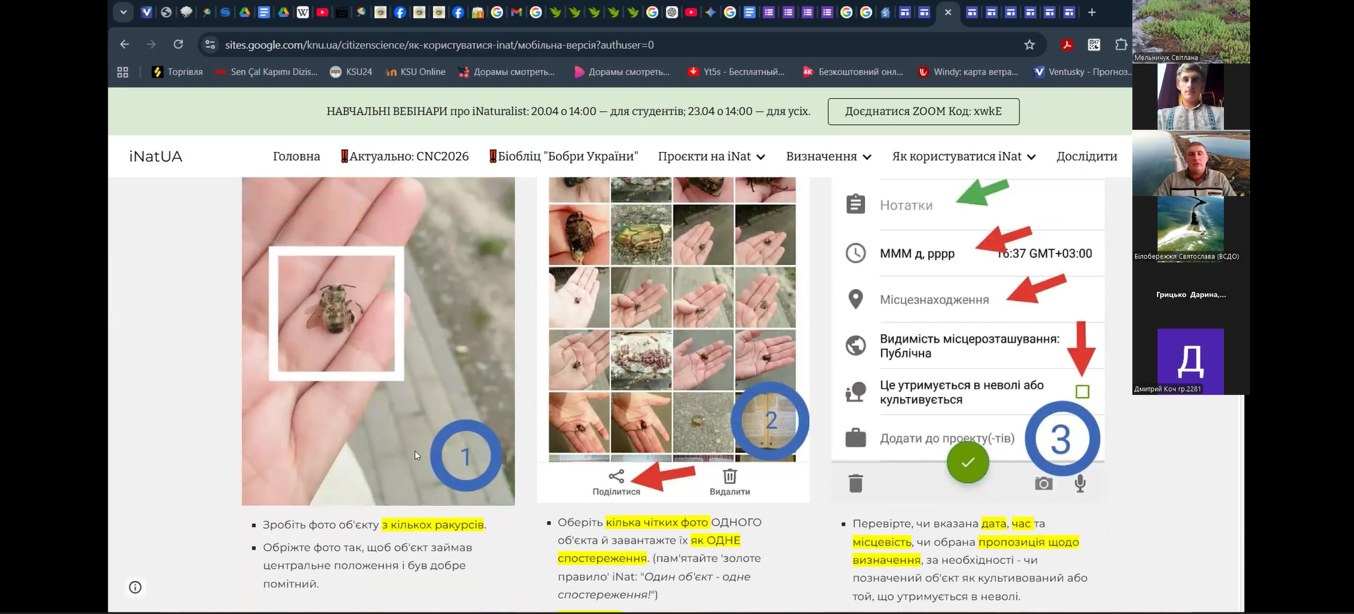Open the tab search dropdown arrow
The image size is (1354, 614).
(x=123, y=12)
